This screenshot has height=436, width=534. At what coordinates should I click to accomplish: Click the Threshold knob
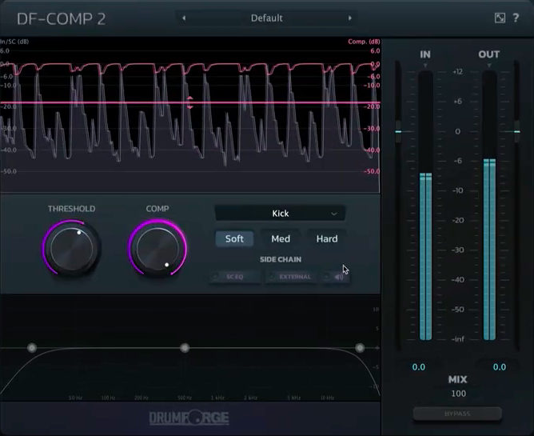coord(71,248)
